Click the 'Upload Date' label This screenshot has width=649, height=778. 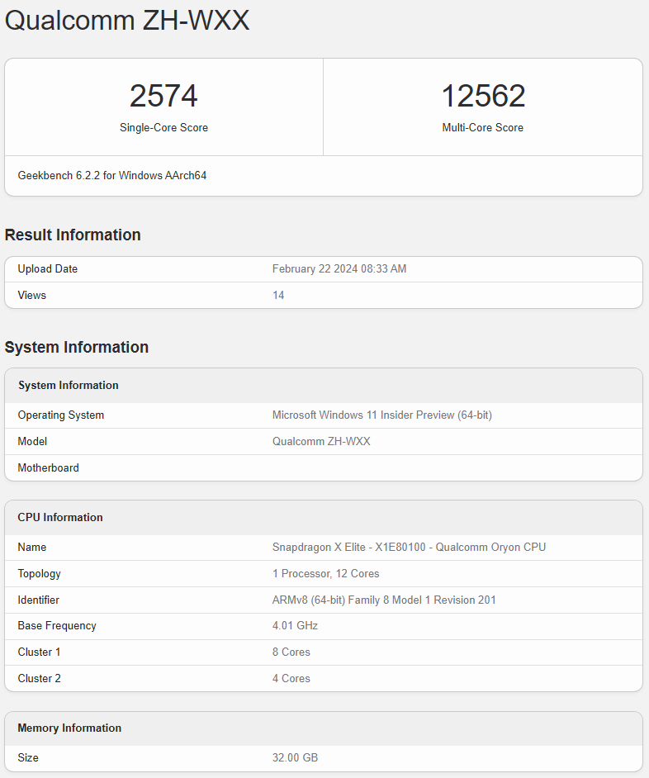48,269
